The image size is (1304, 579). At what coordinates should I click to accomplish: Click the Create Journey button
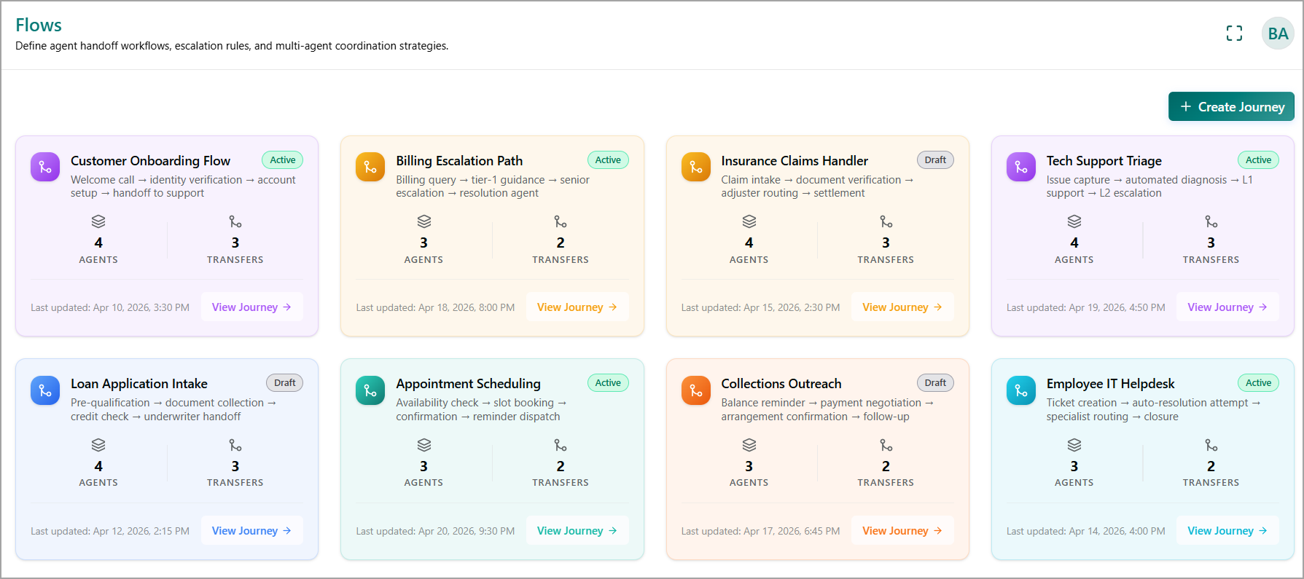click(x=1231, y=106)
